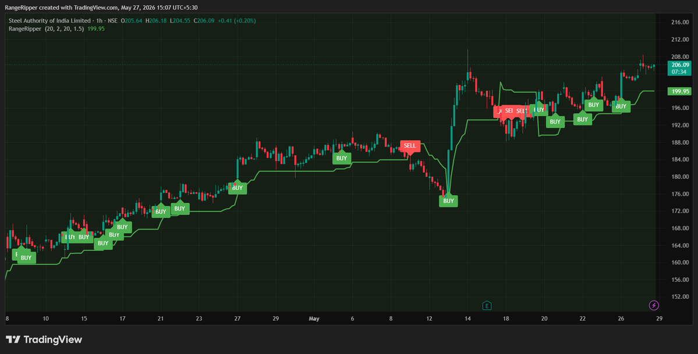
Task: Click the header text 'RangeRipper created with TradingView.com'
Action: (x=62, y=8)
